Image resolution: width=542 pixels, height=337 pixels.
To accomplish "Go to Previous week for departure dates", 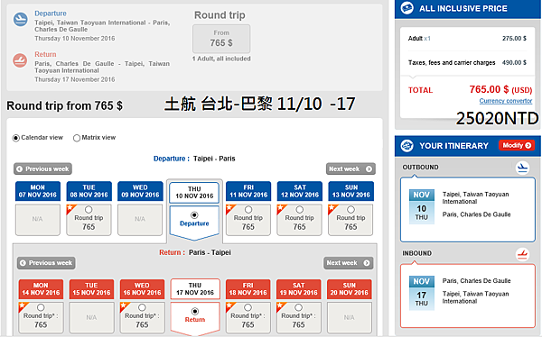I will pos(42,169).
